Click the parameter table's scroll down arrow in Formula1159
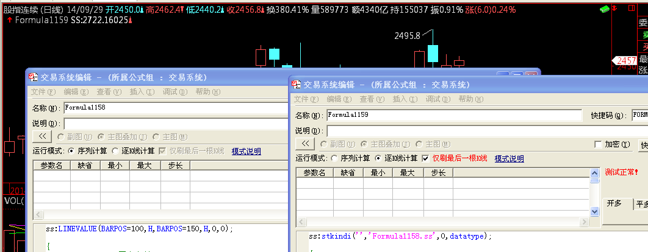 pos(595,212)
